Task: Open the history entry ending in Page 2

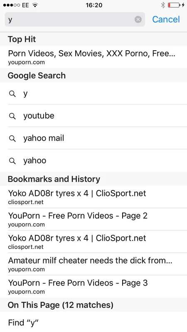Action: pos(93,220)
